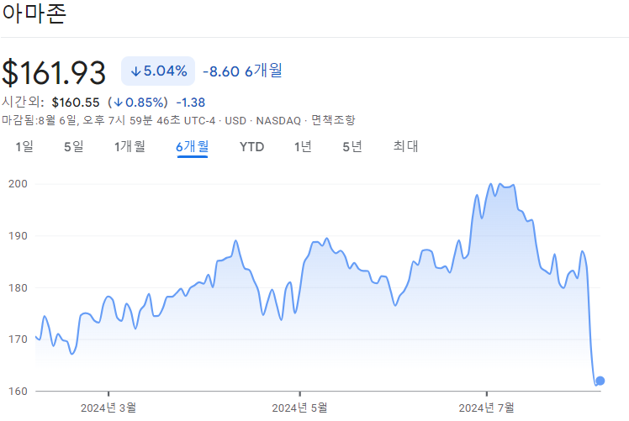Screen dimensions: 629x421
Task: Click the after-hours 0.85% change value
Action: coord(138,103)
